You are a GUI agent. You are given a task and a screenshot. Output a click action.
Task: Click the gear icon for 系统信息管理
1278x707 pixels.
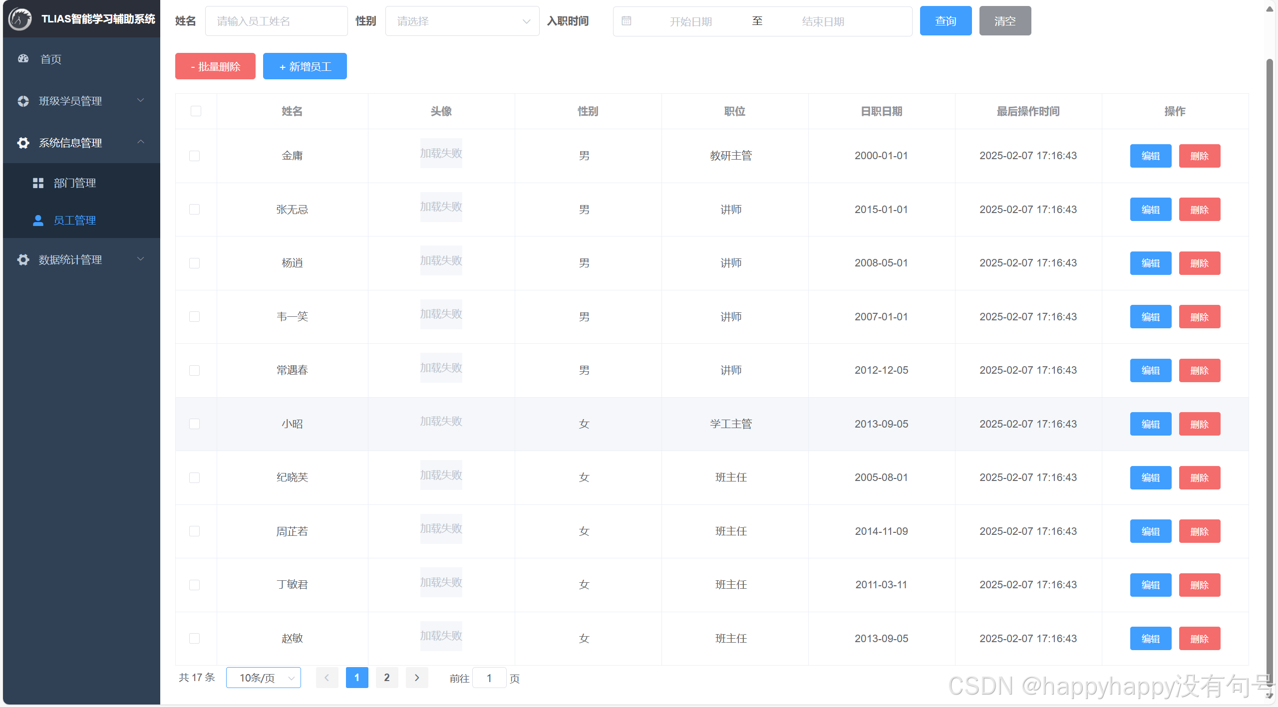point(23,143)
